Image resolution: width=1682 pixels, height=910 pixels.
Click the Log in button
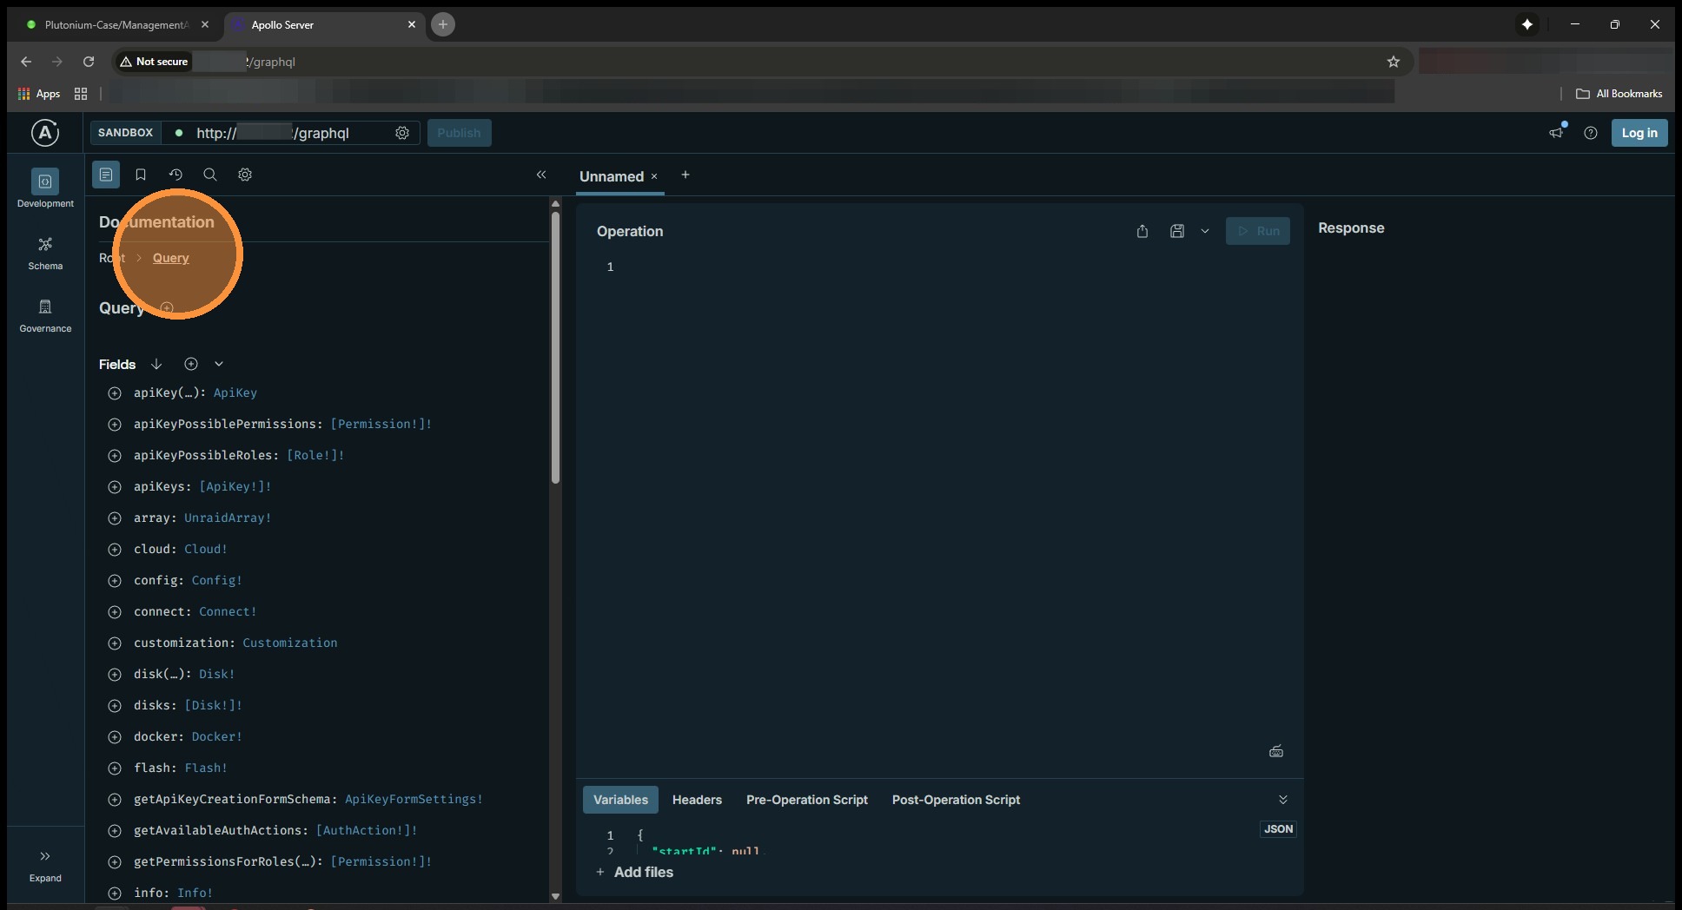pos(1639,133)
